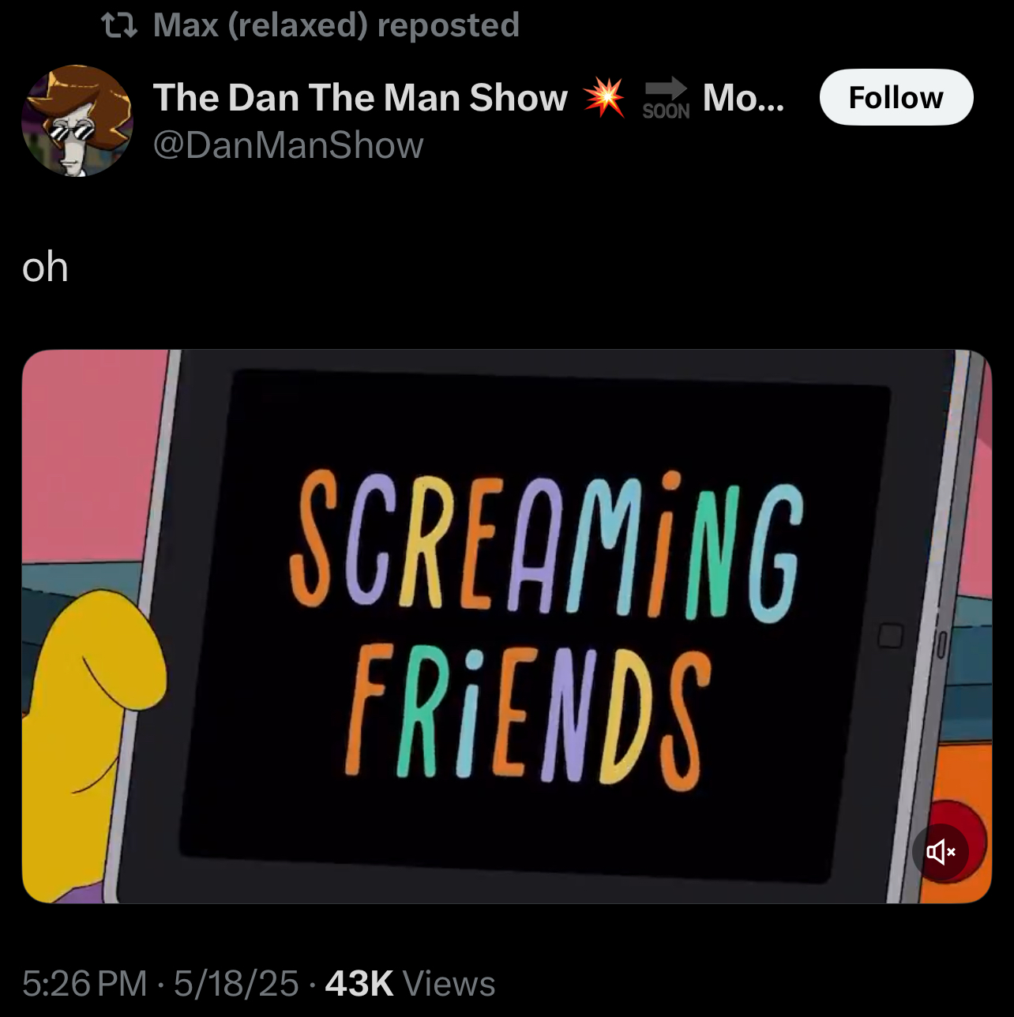View the 43K Views count

tap(410, 984)
